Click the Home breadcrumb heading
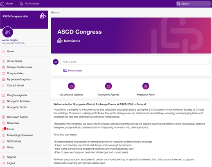Screen dimensions: 212x167 point(55,13)
